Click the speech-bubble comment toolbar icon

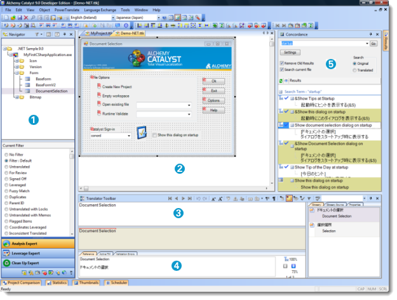pos(118,25)
